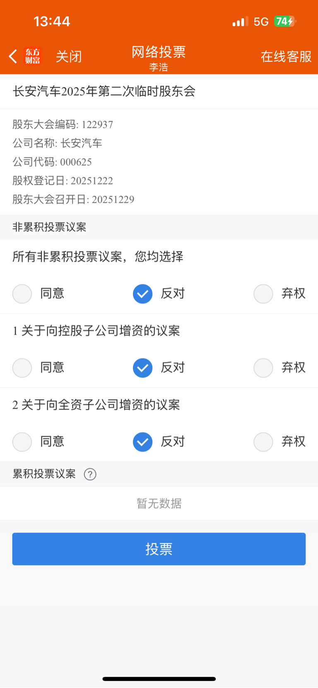This screenshot has width=318, height=688.
Task: Pick 反对 for proposal 2 全资子公司增资
Action: pyautogui.click(x=143, y=442)
